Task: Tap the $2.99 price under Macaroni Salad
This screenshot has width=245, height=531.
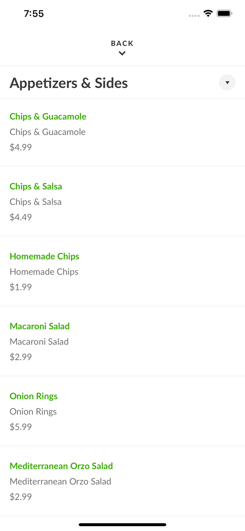Action: (21, 357)
